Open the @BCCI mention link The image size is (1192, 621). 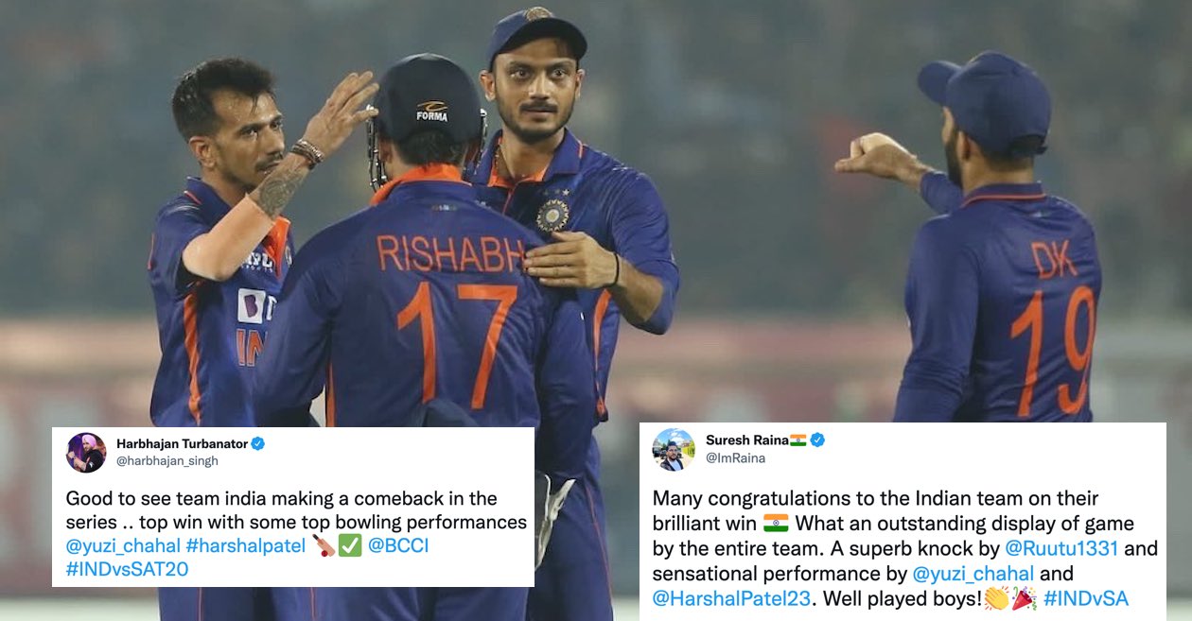click(x=398, y=546)
